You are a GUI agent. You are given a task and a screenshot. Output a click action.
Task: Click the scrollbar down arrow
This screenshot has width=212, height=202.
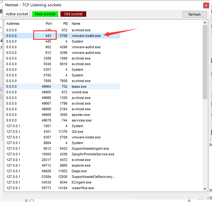tap(205, 189)
